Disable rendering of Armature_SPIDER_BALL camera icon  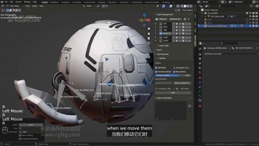tap(257, 26)
